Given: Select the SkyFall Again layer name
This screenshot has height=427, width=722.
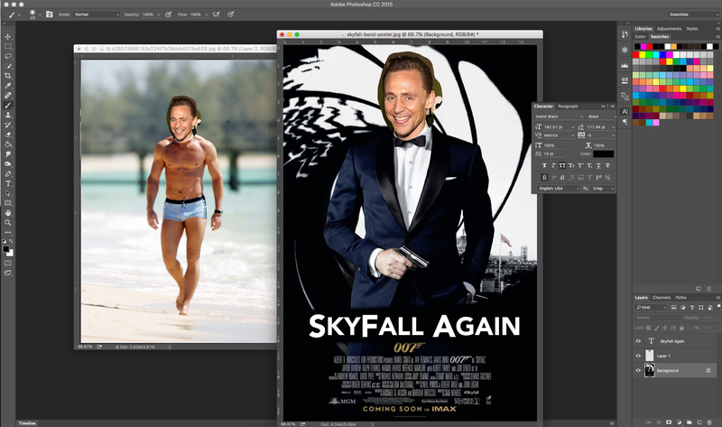Looking at the screenshot, I should click(672, 341).
